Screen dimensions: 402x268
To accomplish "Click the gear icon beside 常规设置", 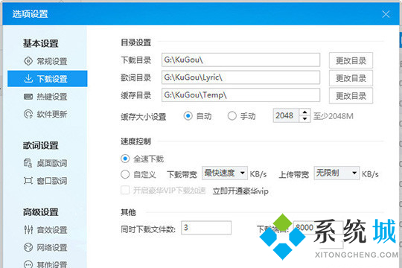I will point(28,61).
